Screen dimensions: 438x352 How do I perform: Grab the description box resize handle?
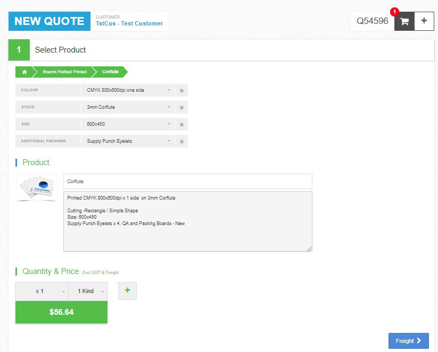(309, 249)
